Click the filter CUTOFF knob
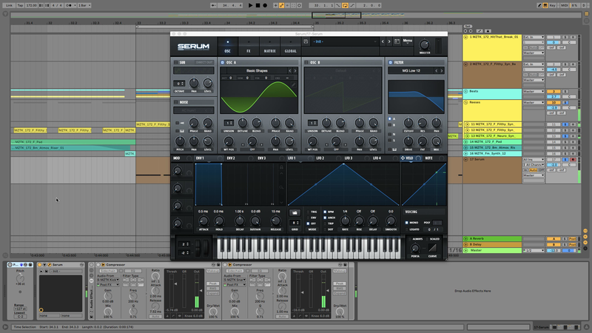Image resolution: width=592 pixels, height=333 pixels. (x=408, y=122)
